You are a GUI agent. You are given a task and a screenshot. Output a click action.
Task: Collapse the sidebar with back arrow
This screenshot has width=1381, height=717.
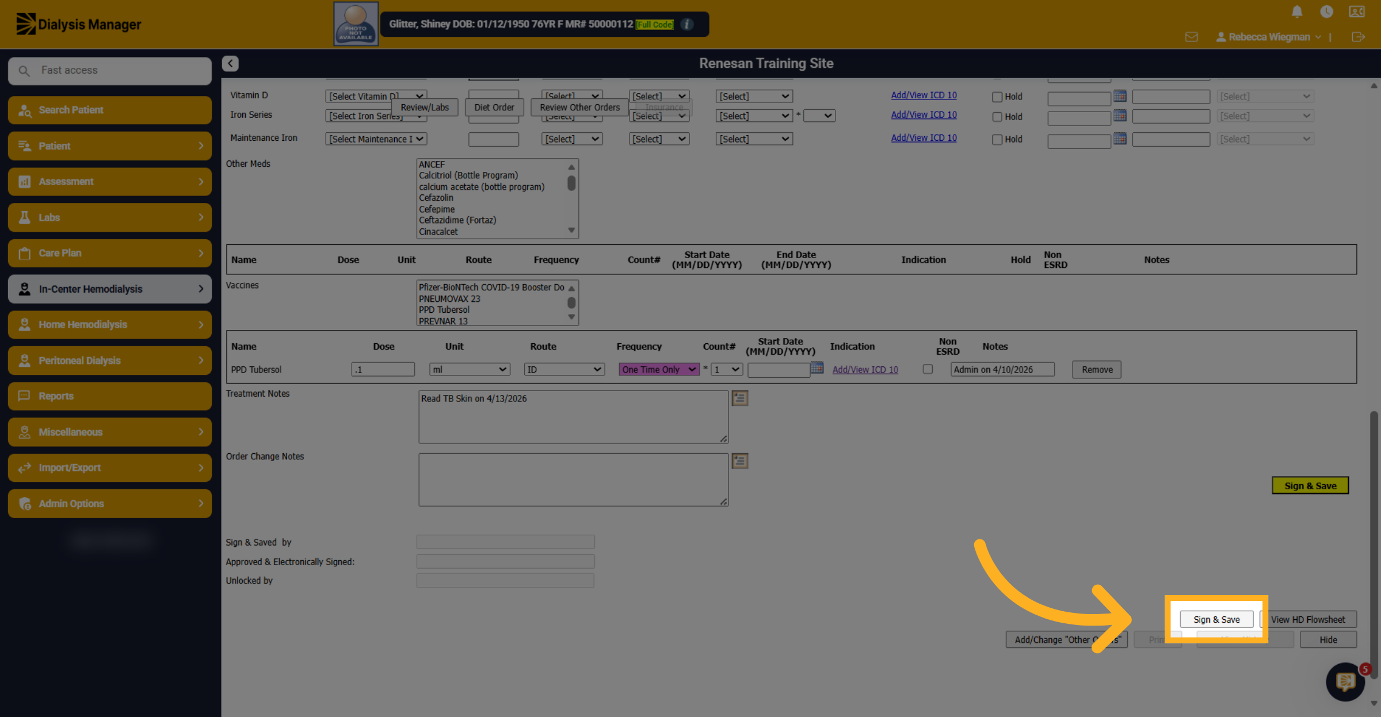(230, 63)
